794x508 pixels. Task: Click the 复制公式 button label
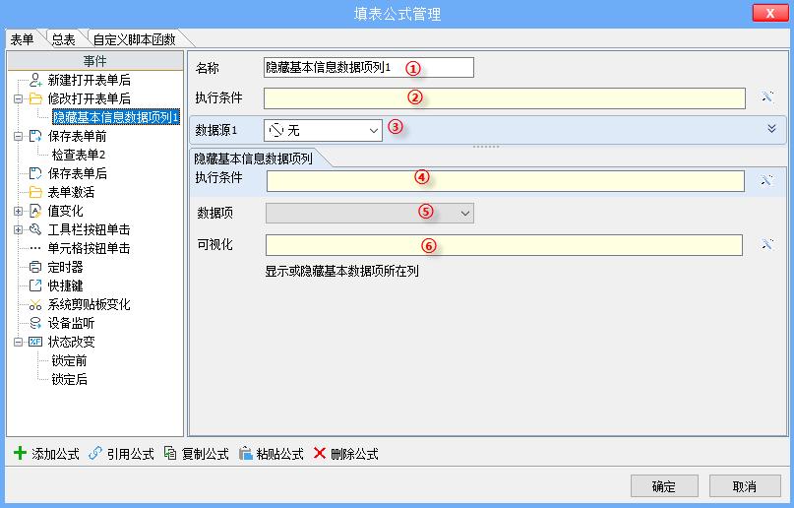pos(206,454)
